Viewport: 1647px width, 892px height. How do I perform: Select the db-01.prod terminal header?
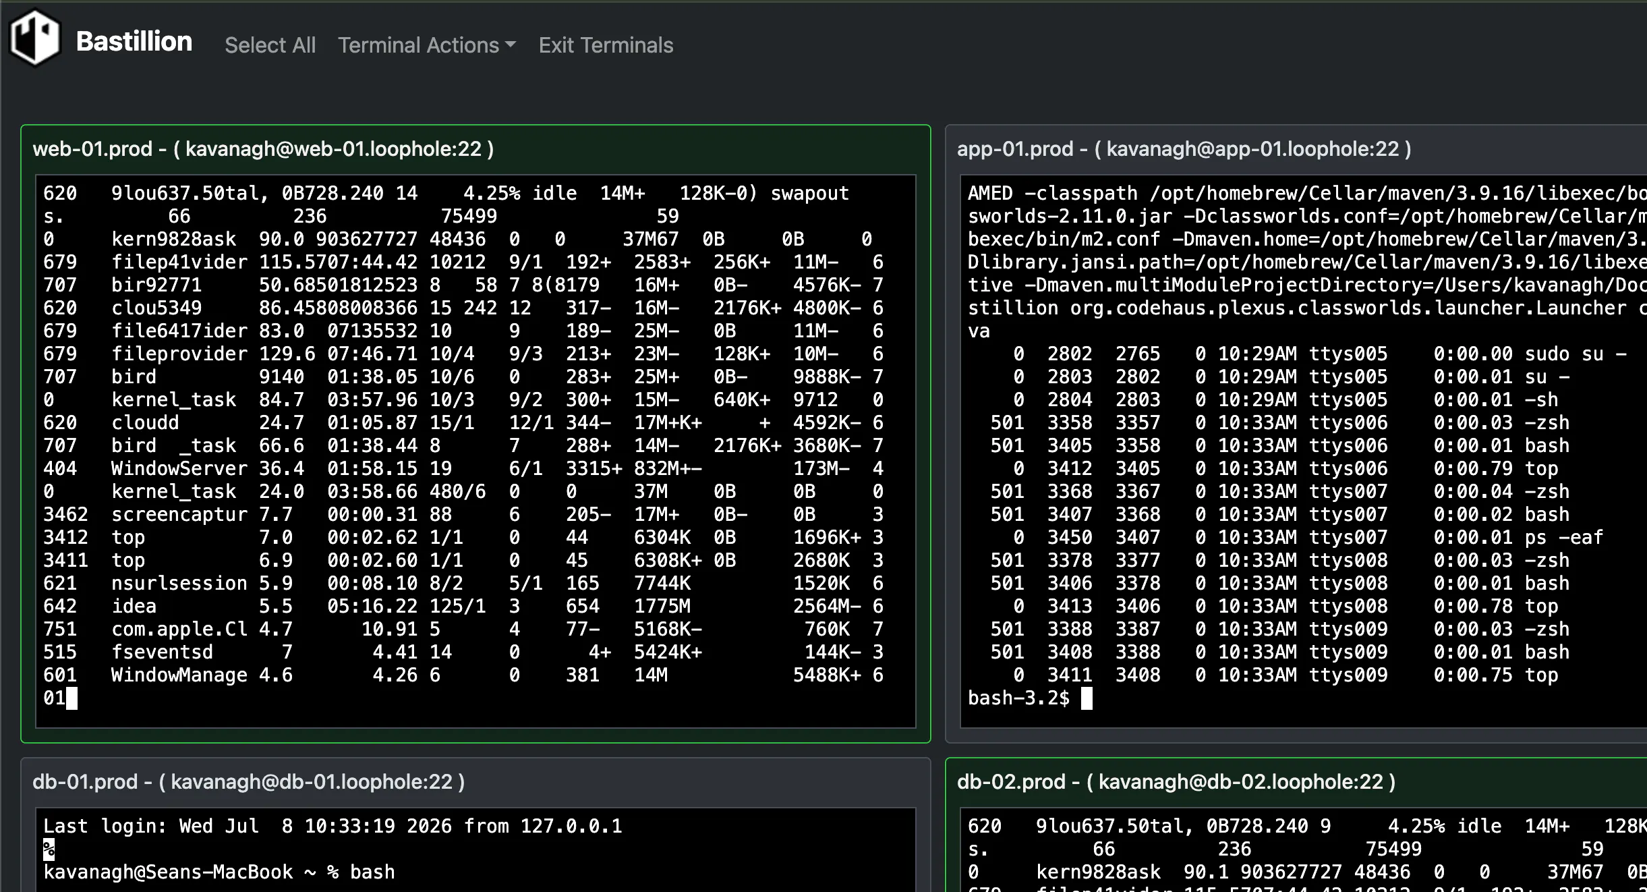pyautogui.click(x=248, y=781)
